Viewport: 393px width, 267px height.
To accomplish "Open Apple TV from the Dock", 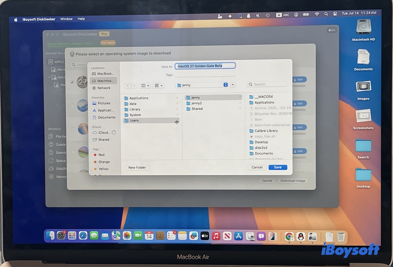I will pos(204,236).
